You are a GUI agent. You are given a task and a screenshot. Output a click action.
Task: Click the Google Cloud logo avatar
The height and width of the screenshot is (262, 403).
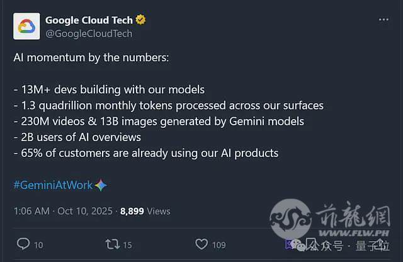click(26, 26)
